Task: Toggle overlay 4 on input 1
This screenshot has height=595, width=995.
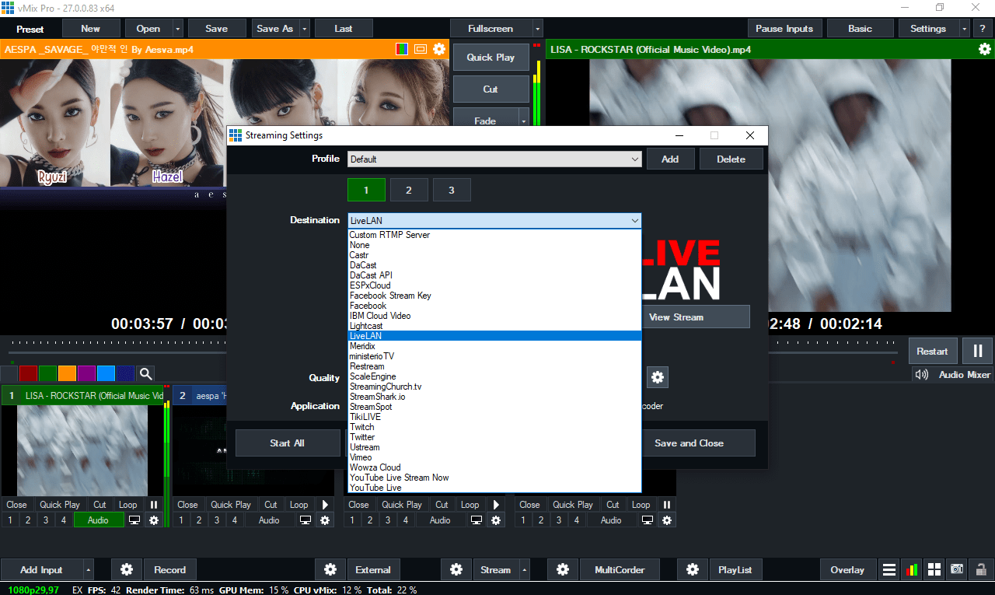Action: point(64,520)
